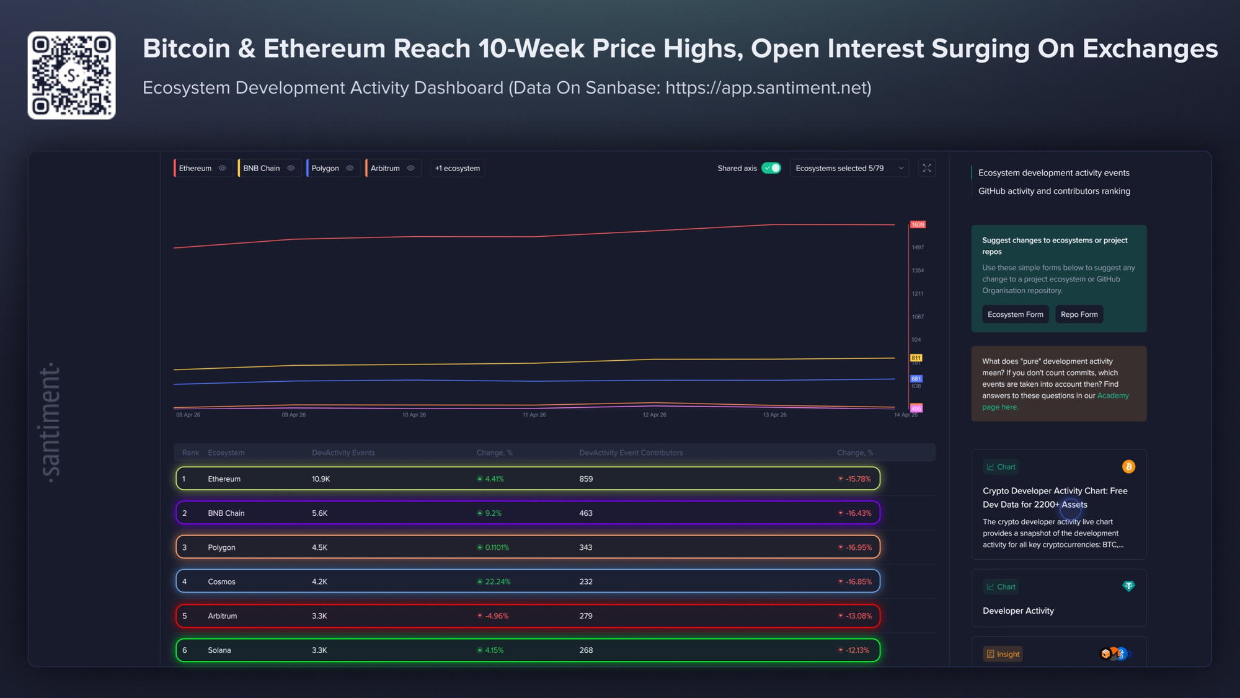Click the Tether icon on Developer Activity card
Image resolution: width=1240 pixels, height=698 pixels.
pyautogui.click(x=1128, y=586)
